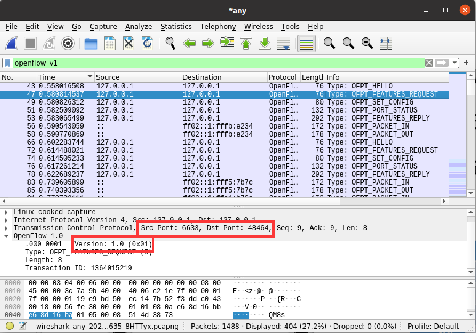Stop capturing packets with the square icon

30,43
